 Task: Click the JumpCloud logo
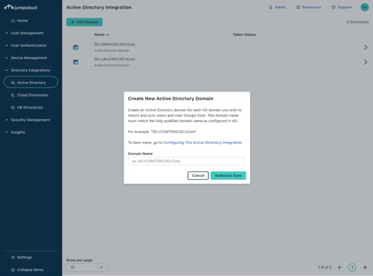[x=20, y=7]
